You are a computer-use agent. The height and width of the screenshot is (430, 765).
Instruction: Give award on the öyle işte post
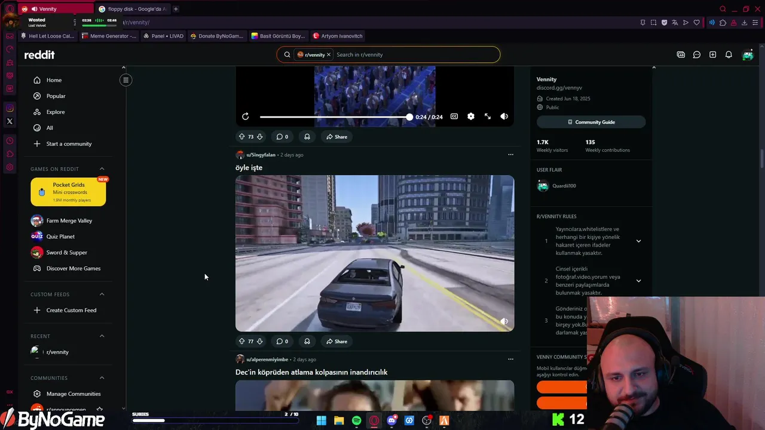click(307, 342)
